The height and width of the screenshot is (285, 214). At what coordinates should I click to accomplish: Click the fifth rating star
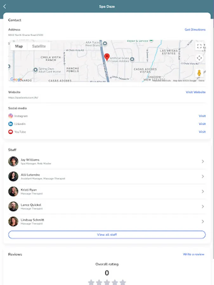click(123, 282)
